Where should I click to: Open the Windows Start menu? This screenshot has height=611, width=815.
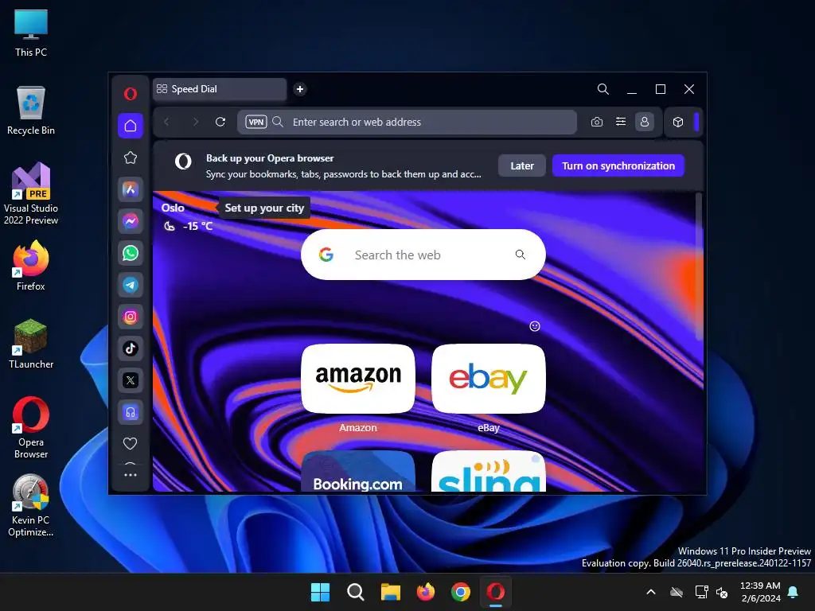(320, 592)
